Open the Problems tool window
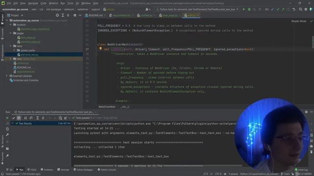The width and height of the screenshot is (314, 176). pyautogui.click(x=47, y=170)
